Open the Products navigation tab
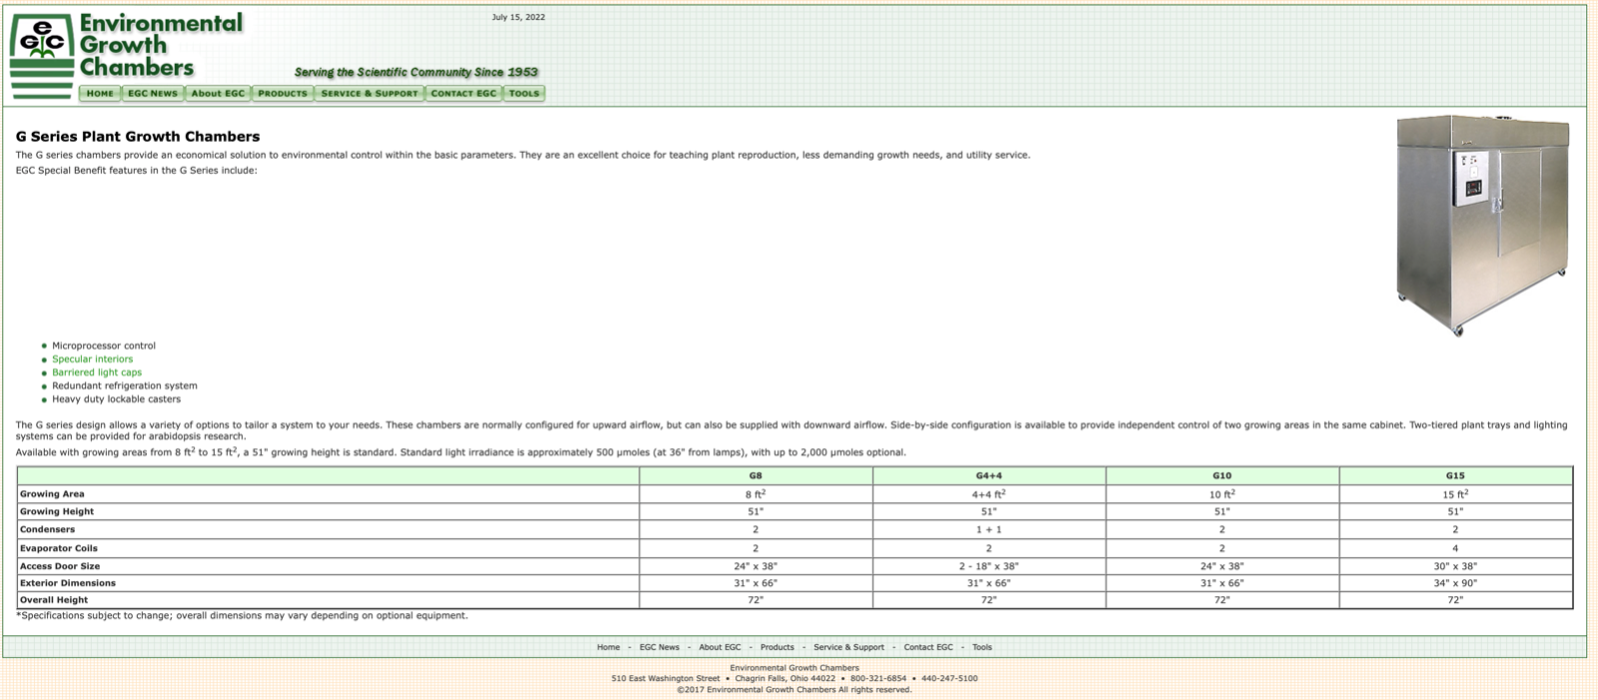 (283, 93)
